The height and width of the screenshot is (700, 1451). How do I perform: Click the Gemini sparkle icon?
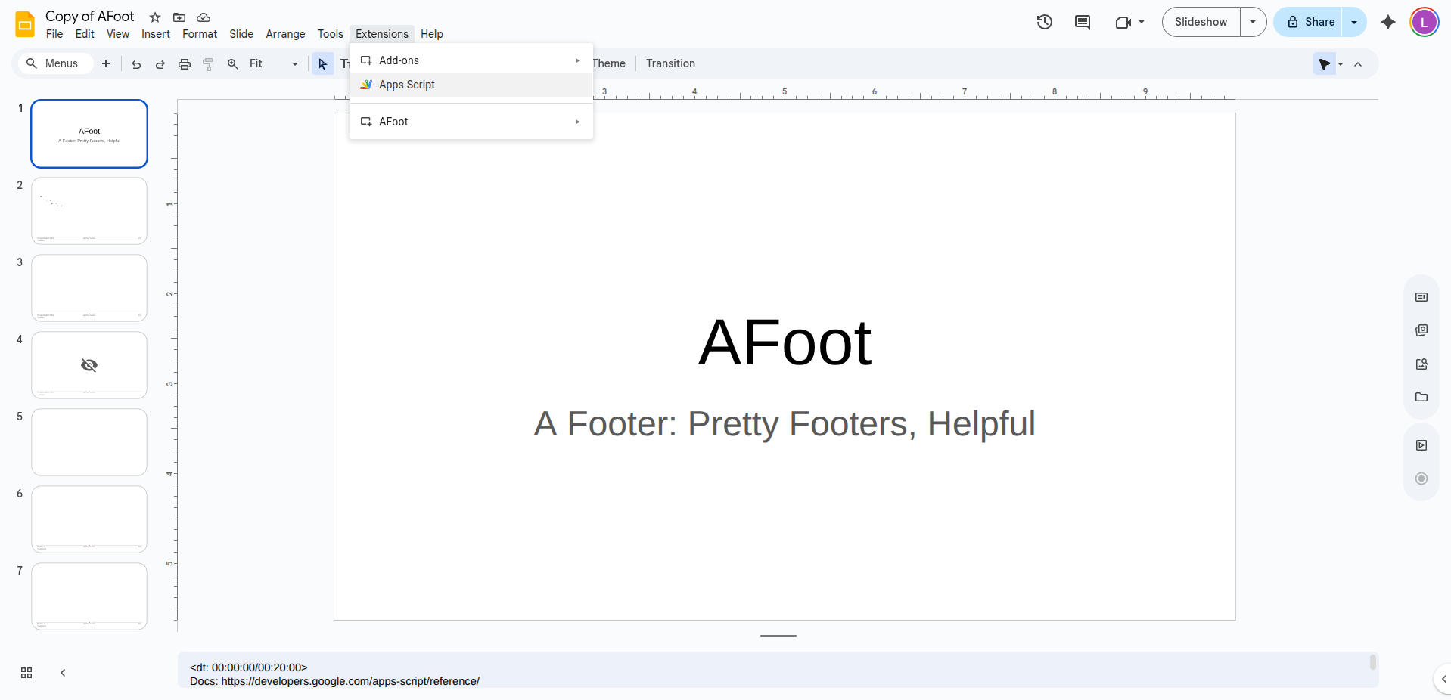pyautogui.click(x=1387, y=22)
